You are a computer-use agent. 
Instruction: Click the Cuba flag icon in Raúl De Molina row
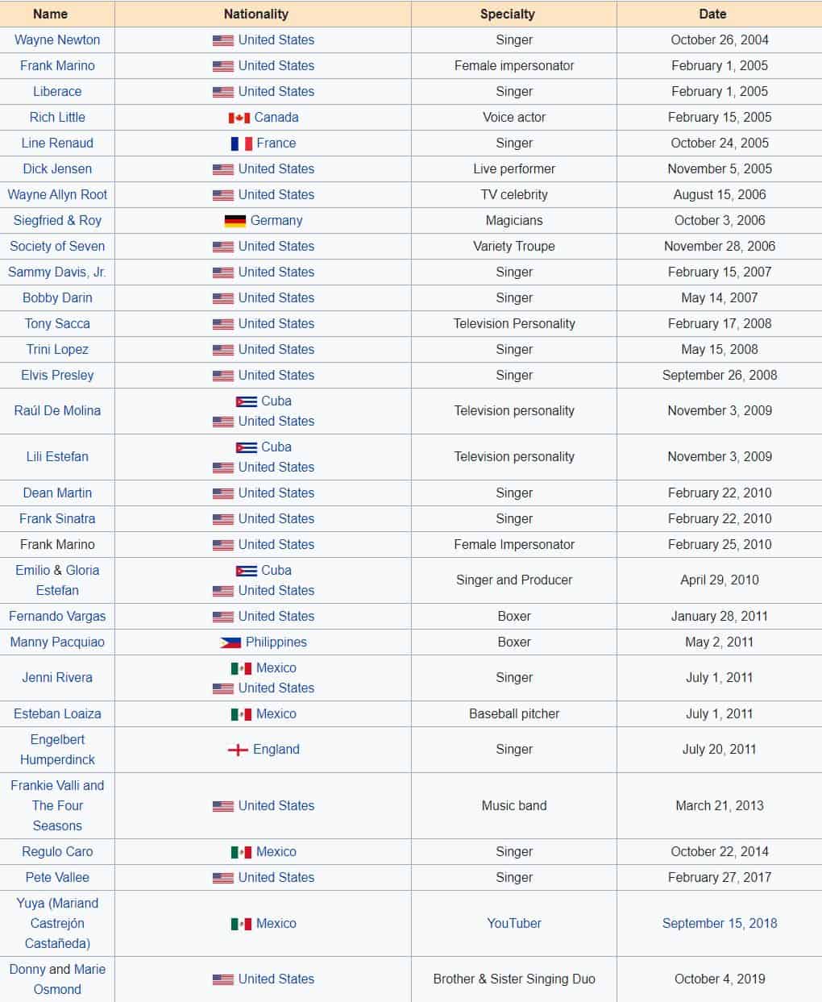(246, 401)
